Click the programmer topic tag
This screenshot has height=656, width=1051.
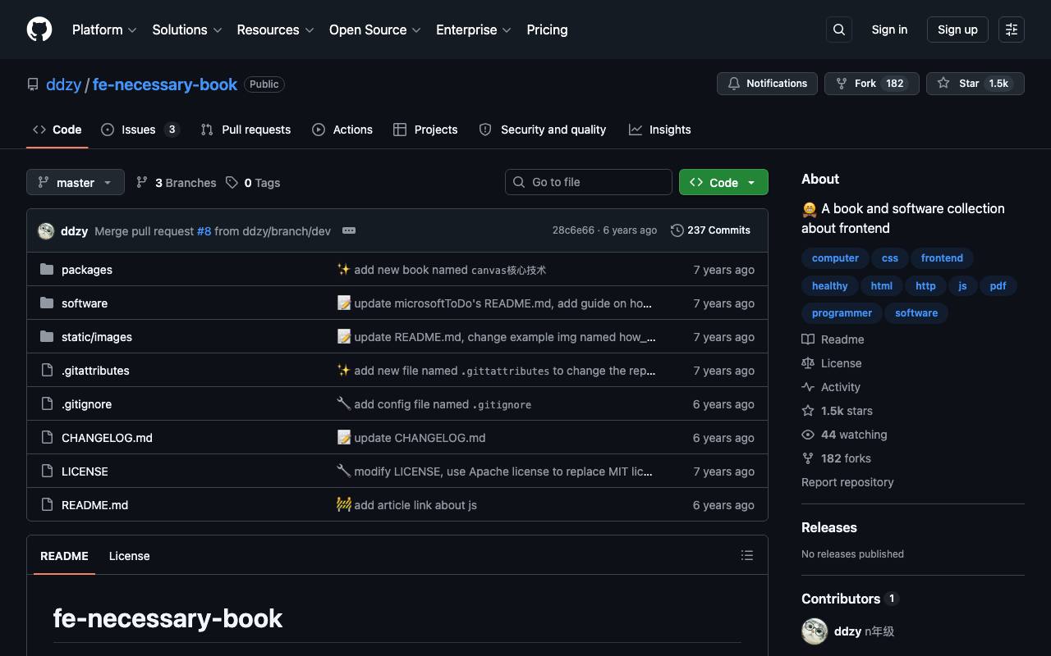[x=842, y=313]
